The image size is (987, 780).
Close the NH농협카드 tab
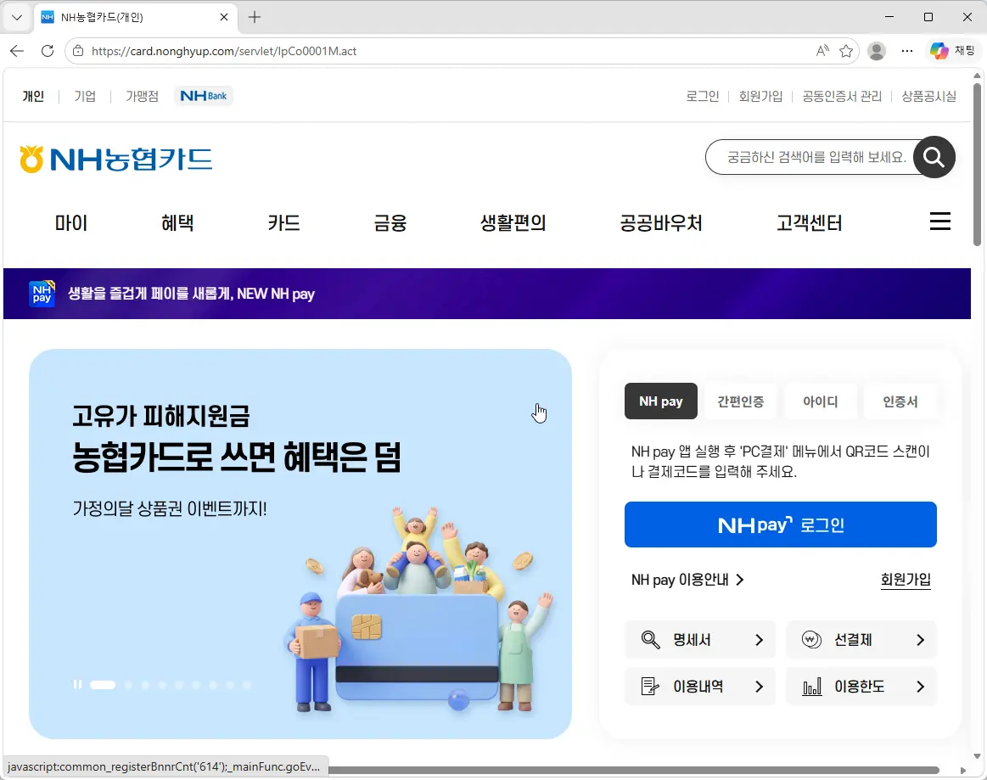[x=223, y=17]
